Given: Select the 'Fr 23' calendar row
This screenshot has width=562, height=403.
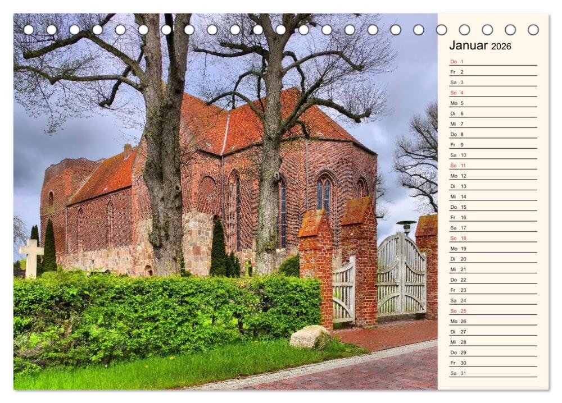Looking at the screenshot, I should (x=493, y=290).
